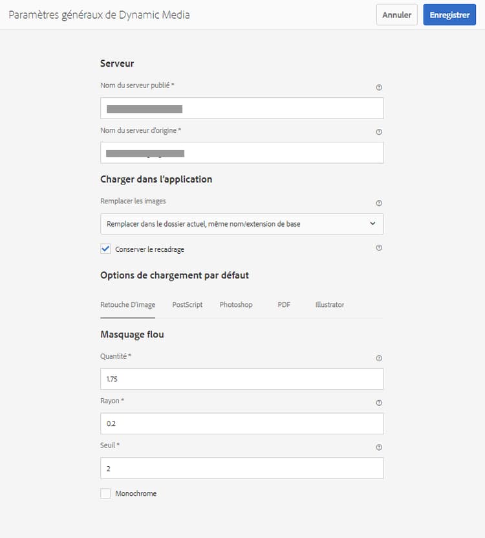Show help icon for Seuil field

(379, 447)
